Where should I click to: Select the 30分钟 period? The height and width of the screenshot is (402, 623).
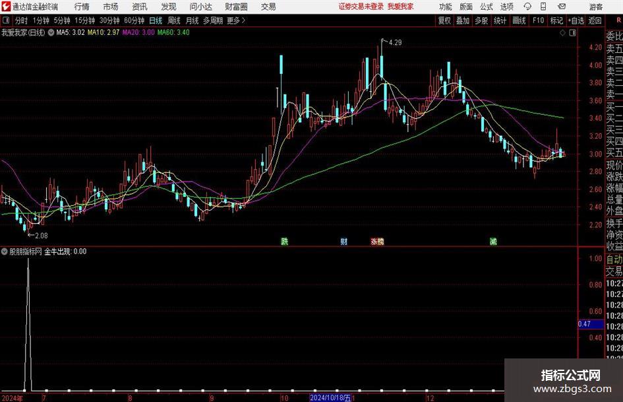pos(109,20)
